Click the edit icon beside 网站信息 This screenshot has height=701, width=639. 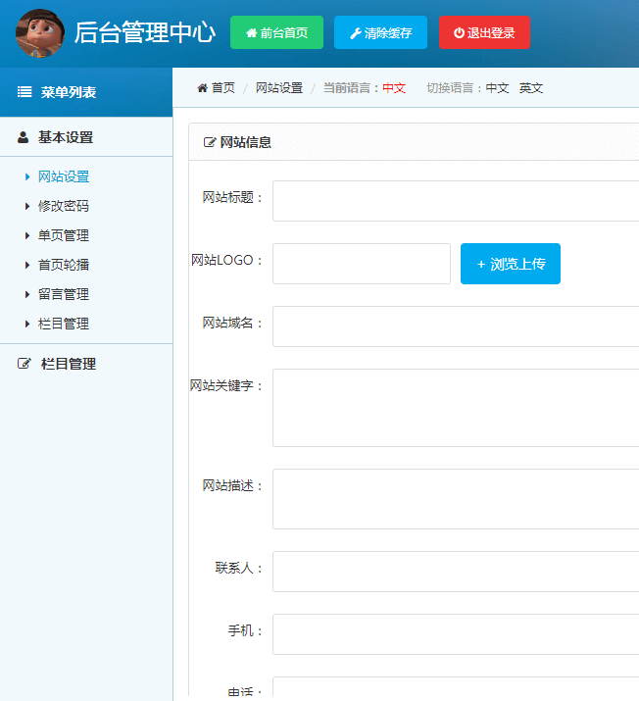coord(209,142)
